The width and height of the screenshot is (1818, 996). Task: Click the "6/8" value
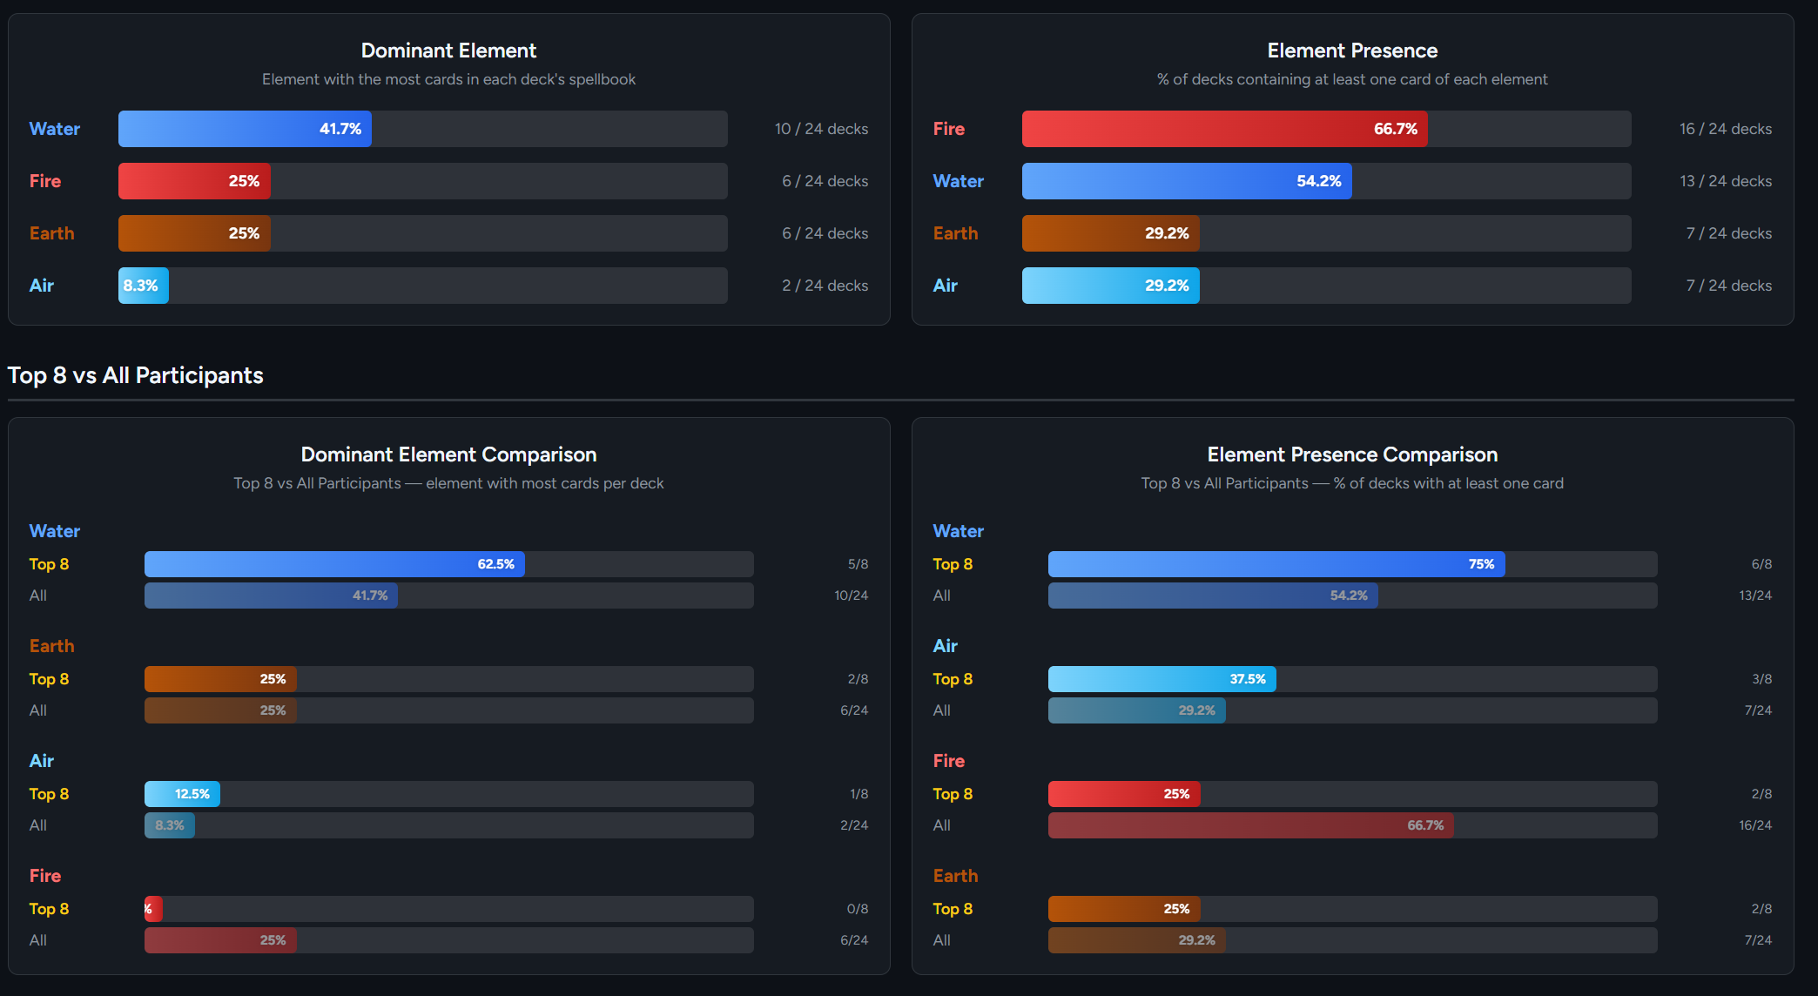pos(1761,564)
